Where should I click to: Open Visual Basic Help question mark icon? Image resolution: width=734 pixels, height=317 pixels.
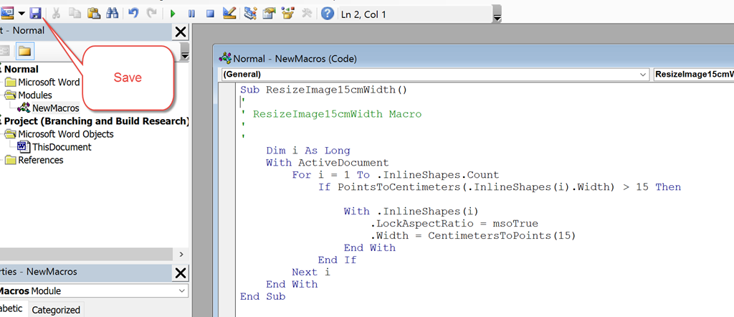(327, 14)
